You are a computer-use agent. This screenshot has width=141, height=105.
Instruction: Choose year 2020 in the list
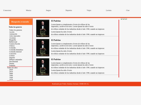click(x=11, y=70)
